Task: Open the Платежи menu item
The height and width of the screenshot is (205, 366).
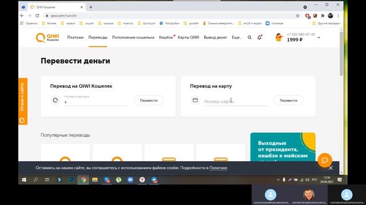Action: point(75,38)
